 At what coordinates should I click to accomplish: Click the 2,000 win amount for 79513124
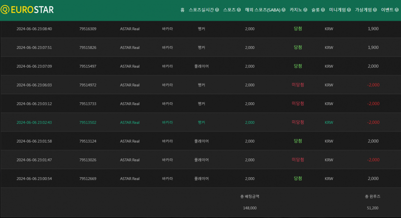pos(373,141)
